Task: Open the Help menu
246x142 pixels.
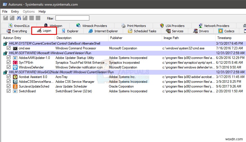Action: click(x=42, y=12)
